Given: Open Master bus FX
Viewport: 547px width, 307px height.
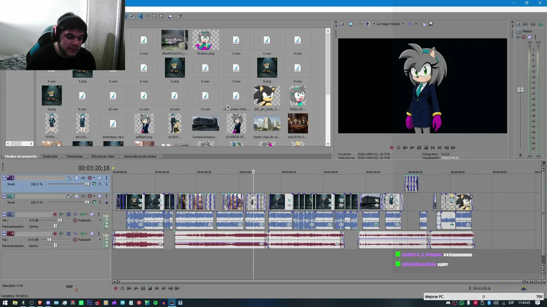Looking at the screenshot, I should click(x=518, y=37).
